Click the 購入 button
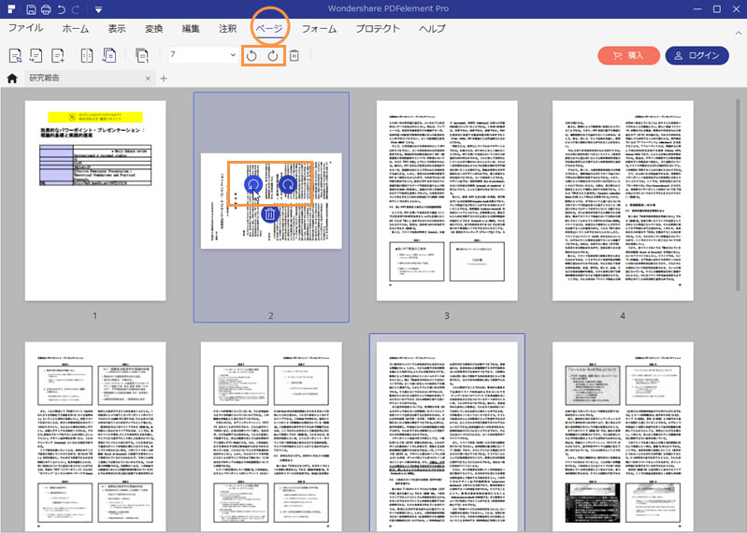Image resolution: width=747 pixels, height=533 pixels. pos(627,56)
